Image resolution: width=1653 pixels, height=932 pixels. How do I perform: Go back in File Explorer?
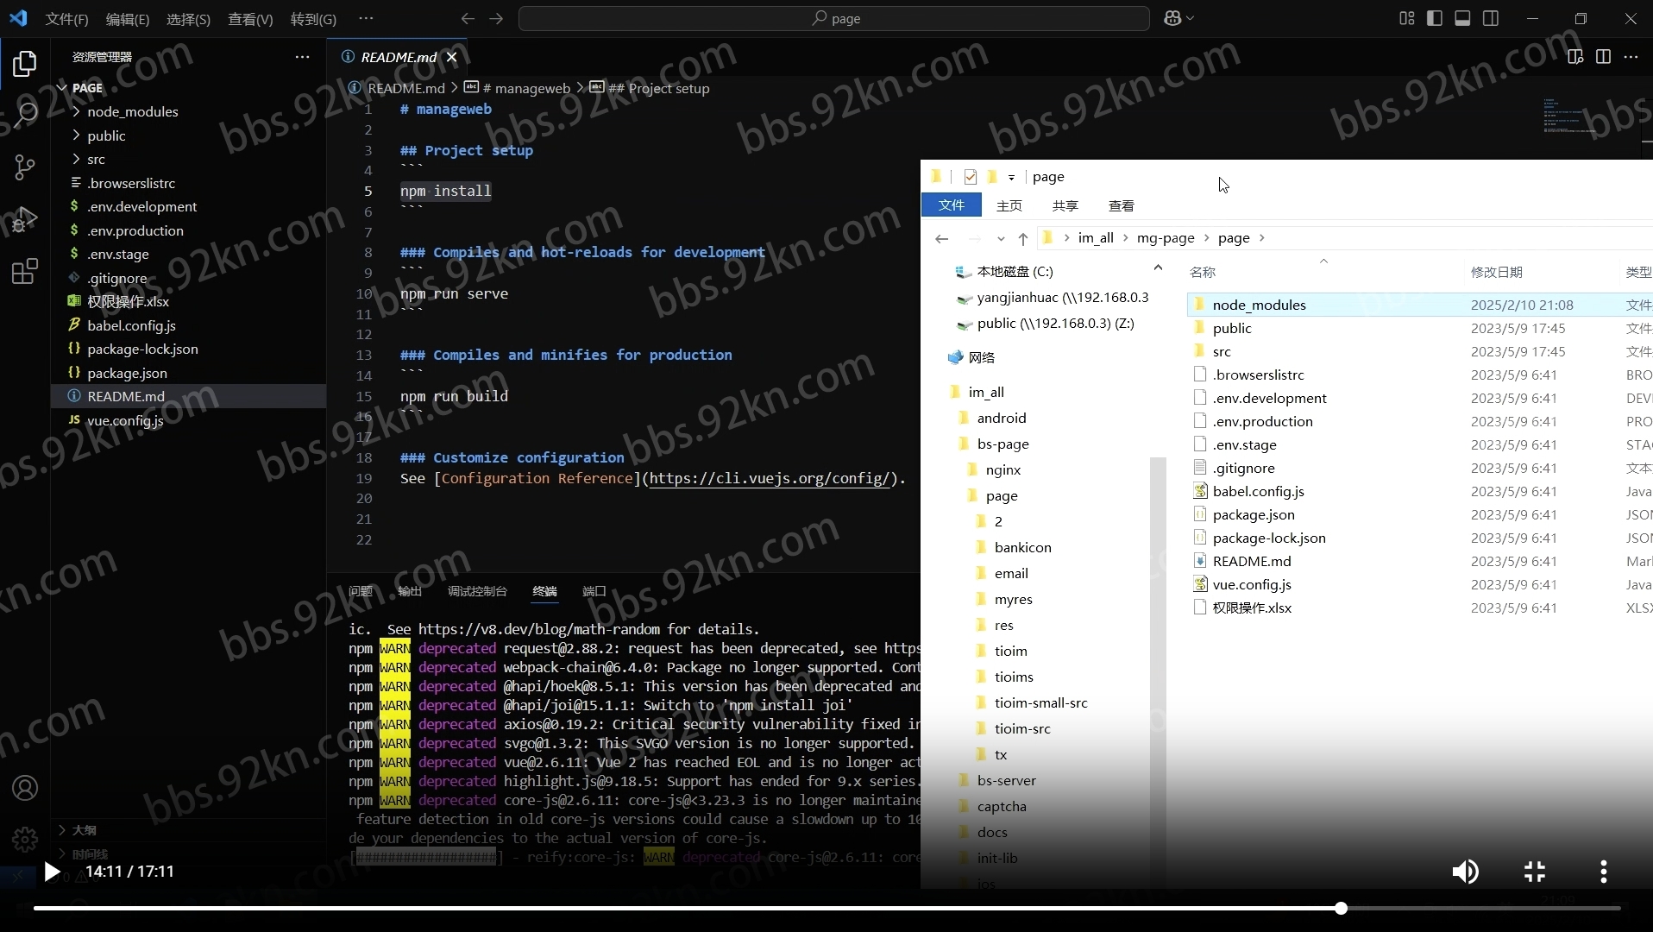pyautogui.click(x=942, y=239)
